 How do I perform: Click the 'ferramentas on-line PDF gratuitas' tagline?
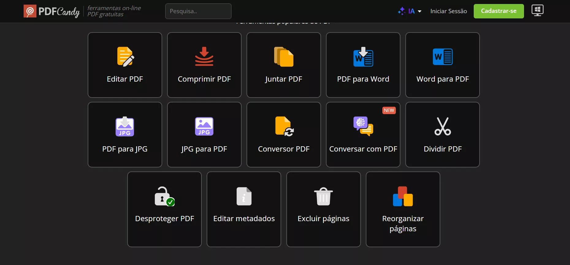pos(114,11)
